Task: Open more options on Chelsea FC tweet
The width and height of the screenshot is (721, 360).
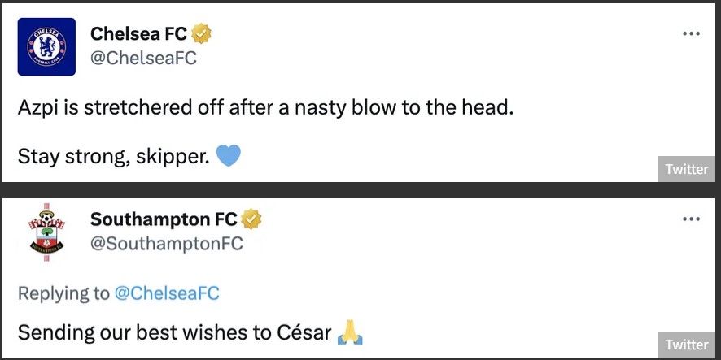Action: [x=691, y=34]
